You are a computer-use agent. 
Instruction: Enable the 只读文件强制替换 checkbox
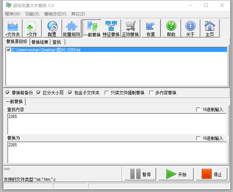click(x=107, y=93)
